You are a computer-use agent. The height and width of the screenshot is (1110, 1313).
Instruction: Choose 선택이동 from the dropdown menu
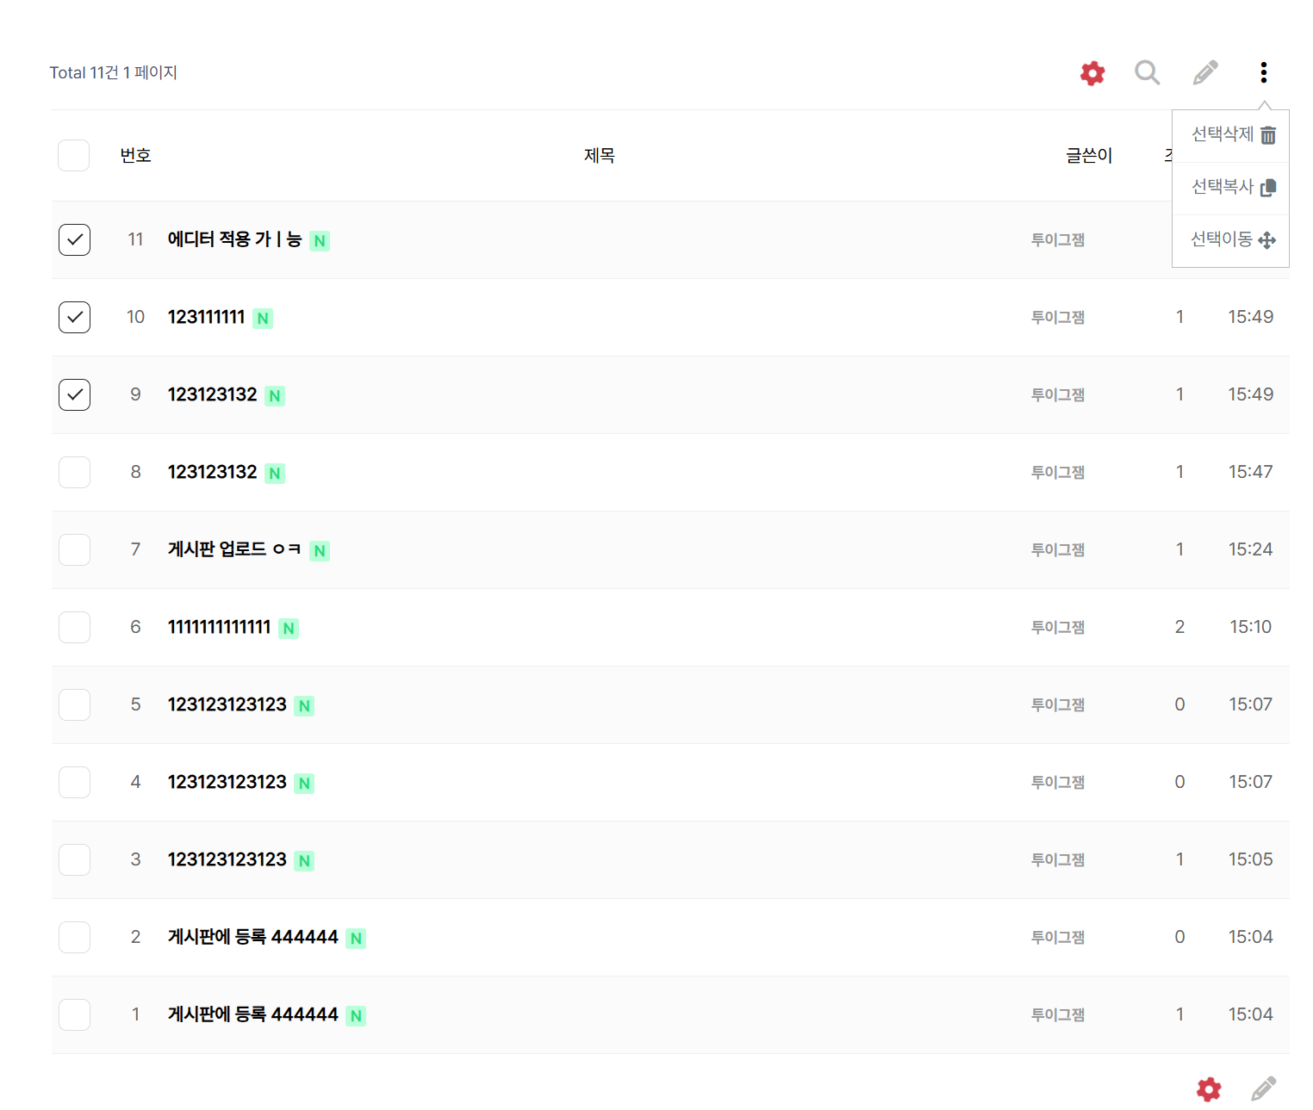[1233, 239]
